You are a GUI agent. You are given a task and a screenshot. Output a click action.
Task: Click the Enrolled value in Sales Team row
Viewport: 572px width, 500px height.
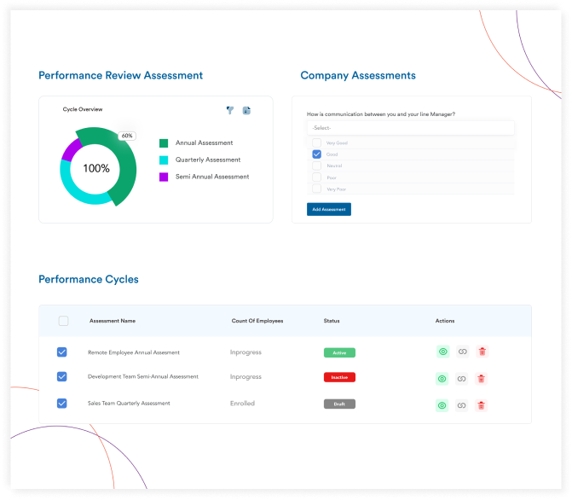[x=242, y=404]
